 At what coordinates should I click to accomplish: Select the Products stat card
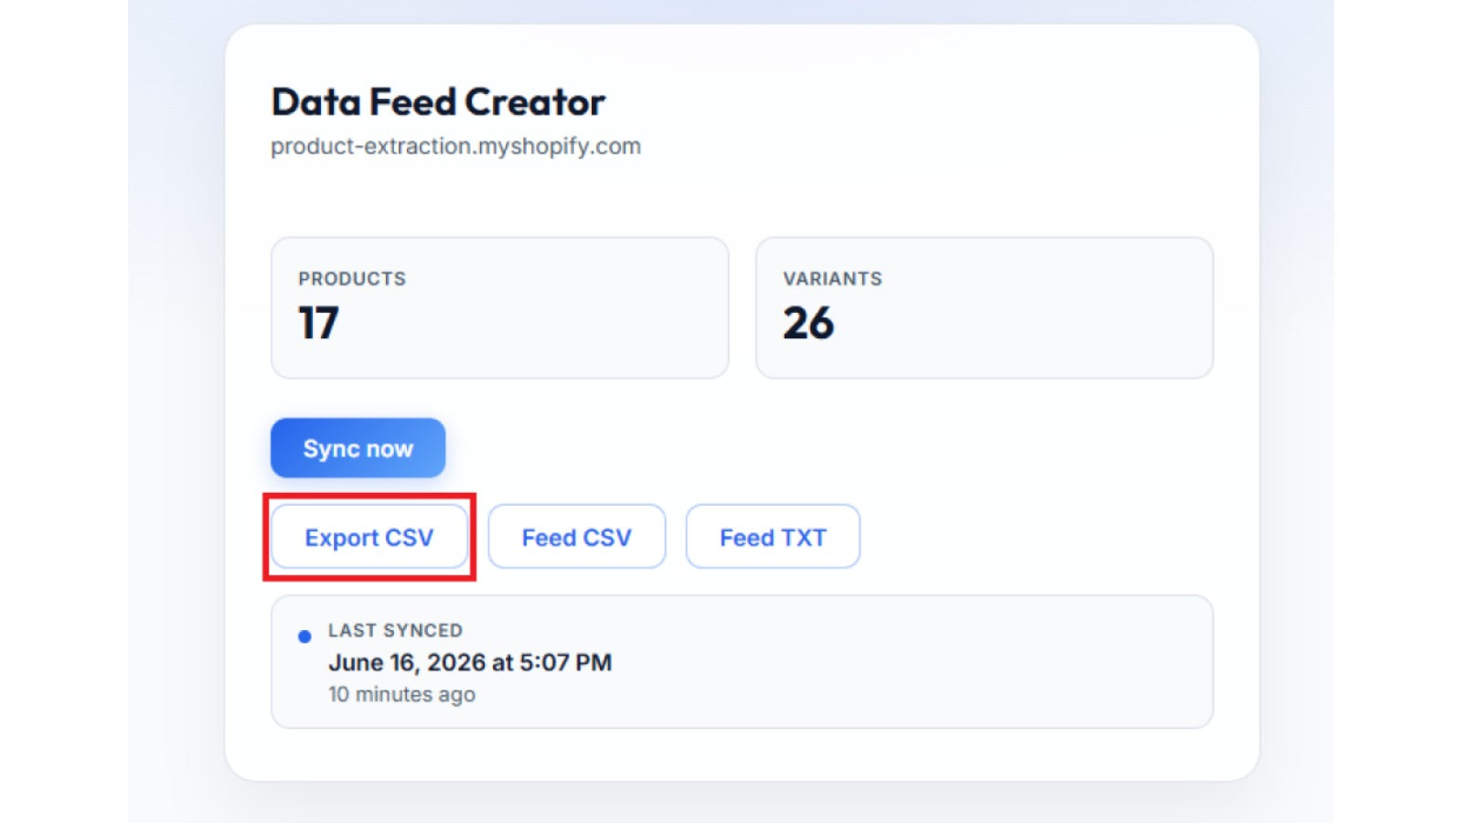pyautogui.click(x=499, y=308)
